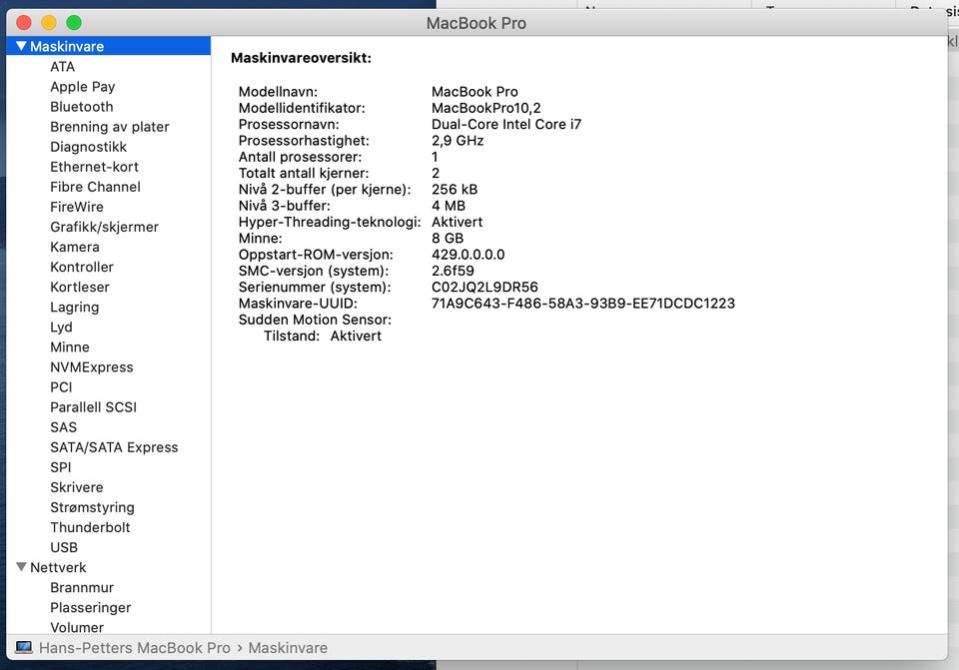This screenshot has height=670, width=959.
Task: Select USB in the hardware list
Action: coord(64,547)
